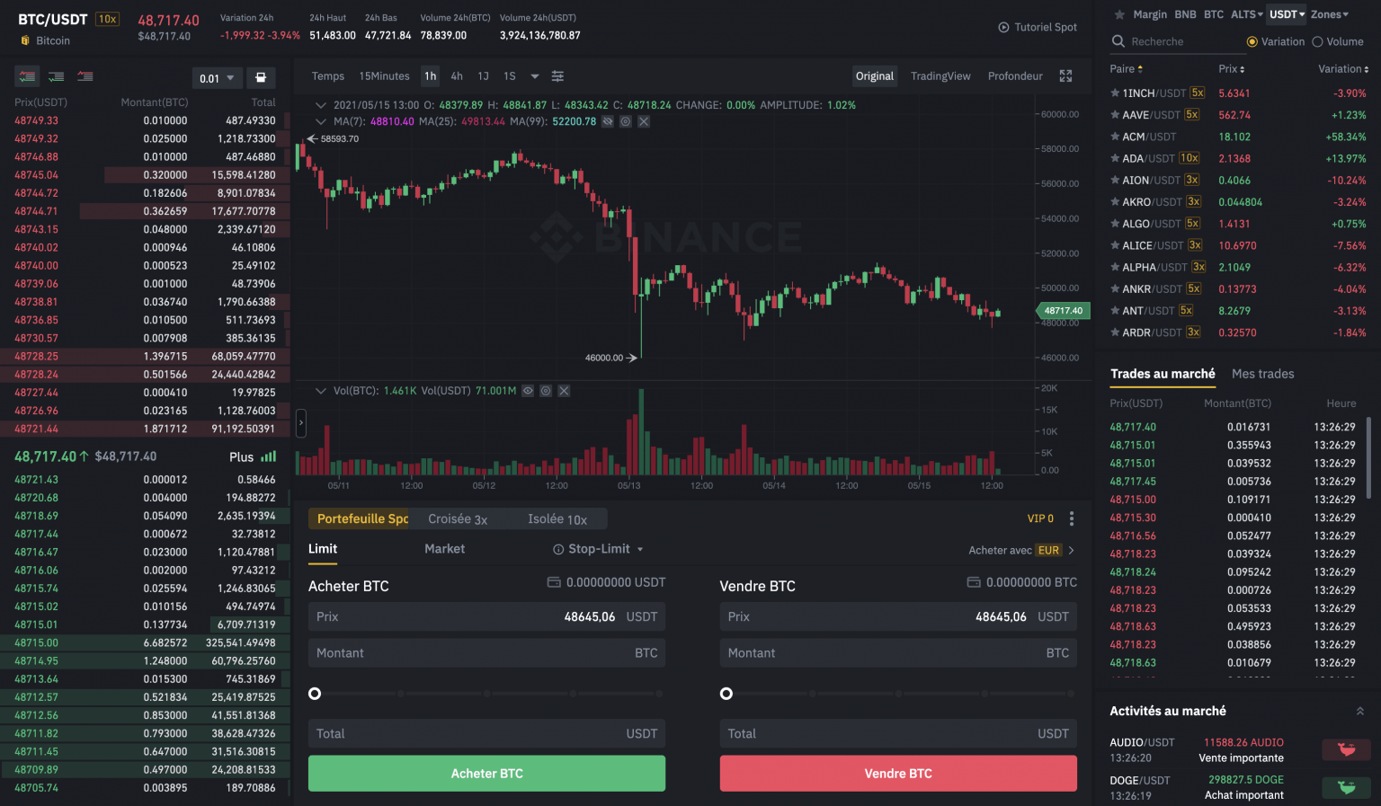
Task: Show both buy and sell order book view
Action: (27, 76)
